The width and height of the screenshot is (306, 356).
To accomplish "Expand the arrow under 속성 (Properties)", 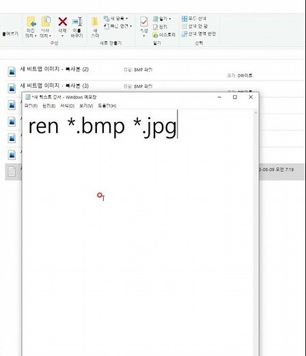I will coord(144,36).
